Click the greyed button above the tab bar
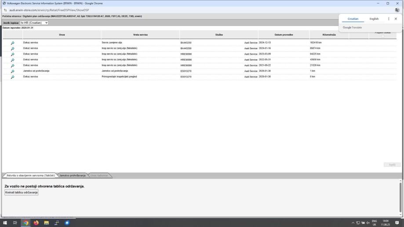Image resolution: width=404 pixels, height=227 pixels. point(392,165)
